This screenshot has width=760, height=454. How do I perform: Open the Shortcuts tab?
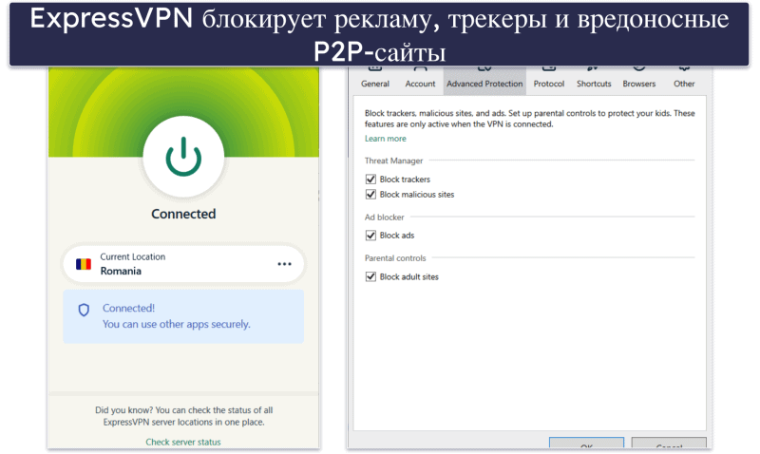point(594,80)
